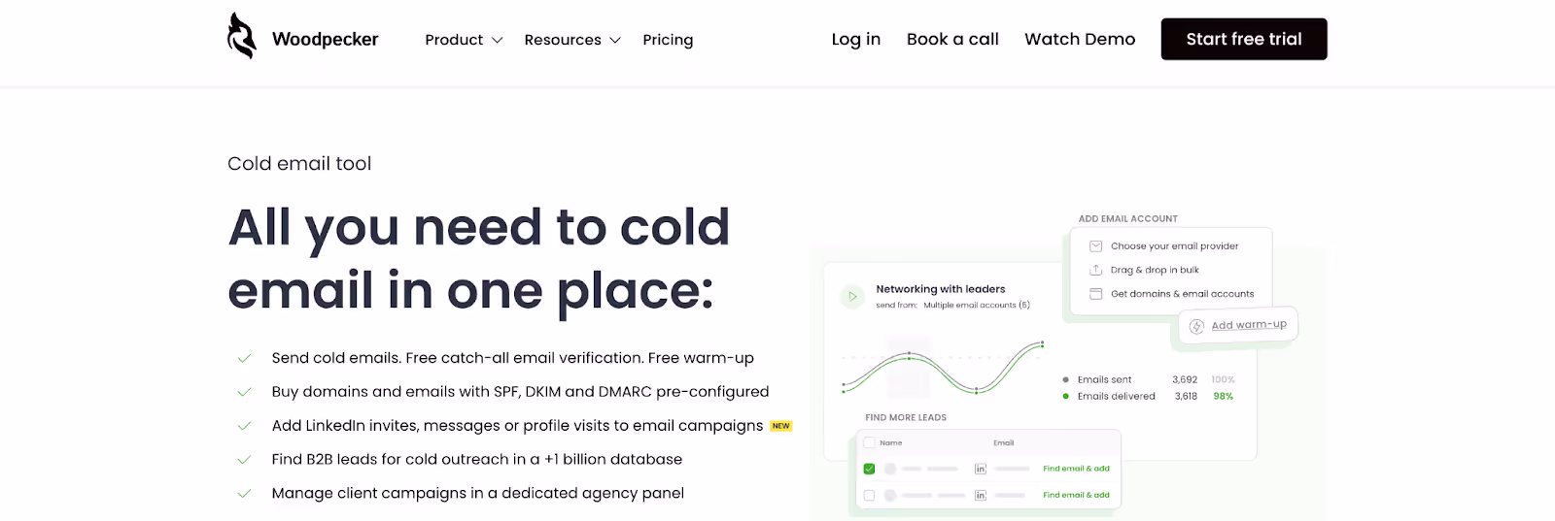Expand the Resources dropdown chevron
The image size is (1555, 521).
pyautogui.click(x=615, y=41)
